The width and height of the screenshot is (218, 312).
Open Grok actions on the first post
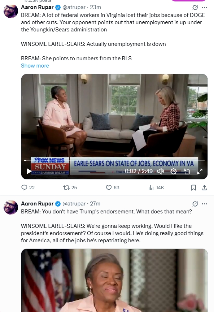click(x=195, y=7)
